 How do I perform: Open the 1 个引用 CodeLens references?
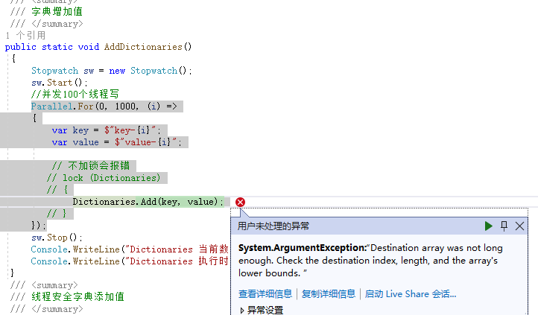[25, 35]
